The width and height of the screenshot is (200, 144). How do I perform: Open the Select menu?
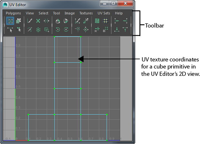[43, 13]
